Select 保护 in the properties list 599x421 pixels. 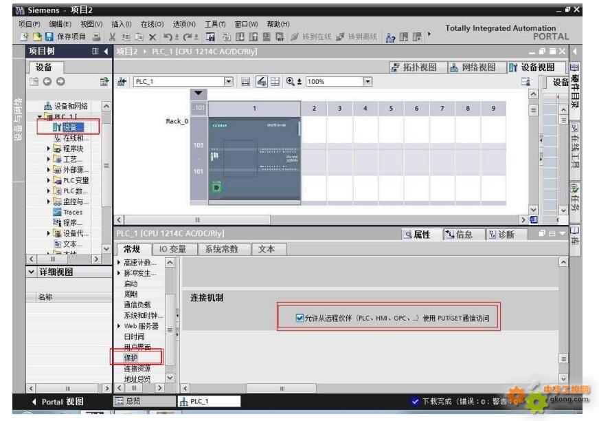point(131,358)
